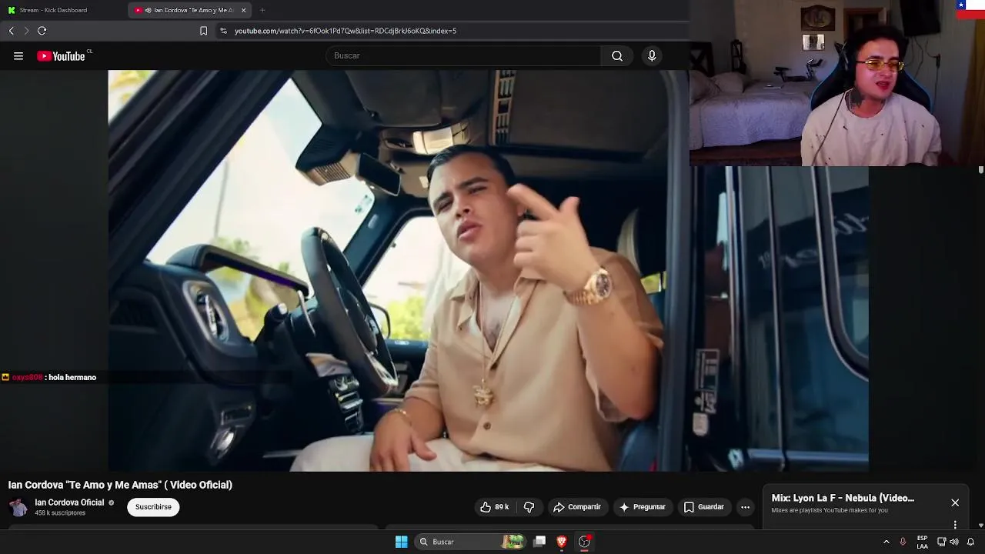Focus the YouTube Buscar search field

[463, 55]
